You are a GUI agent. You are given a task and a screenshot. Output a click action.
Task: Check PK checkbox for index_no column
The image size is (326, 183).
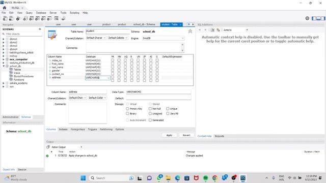113,60
